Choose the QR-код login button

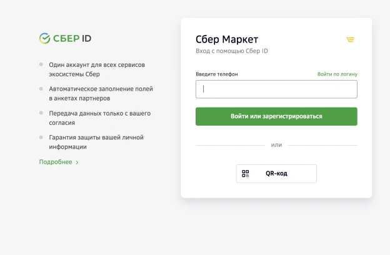276,174
